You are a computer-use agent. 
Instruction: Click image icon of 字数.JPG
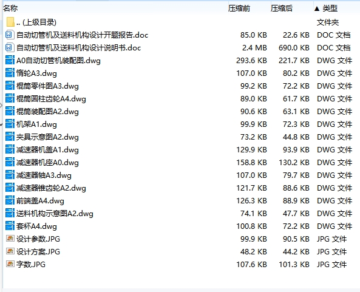pyautogui.click(x=10, y=264)
